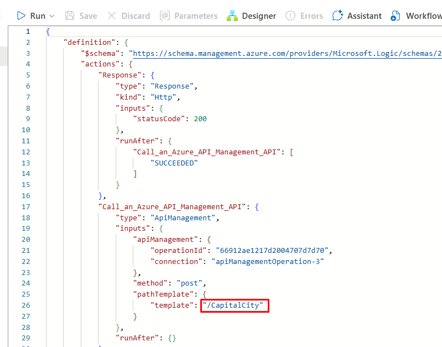
Task: Show the Errors panel
Action: pyautogui.click(x=304, y=15)
